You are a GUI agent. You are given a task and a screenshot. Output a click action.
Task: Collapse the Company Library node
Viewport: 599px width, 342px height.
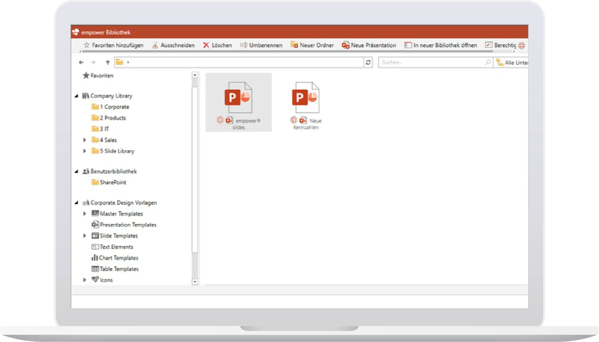pos(77,96)
